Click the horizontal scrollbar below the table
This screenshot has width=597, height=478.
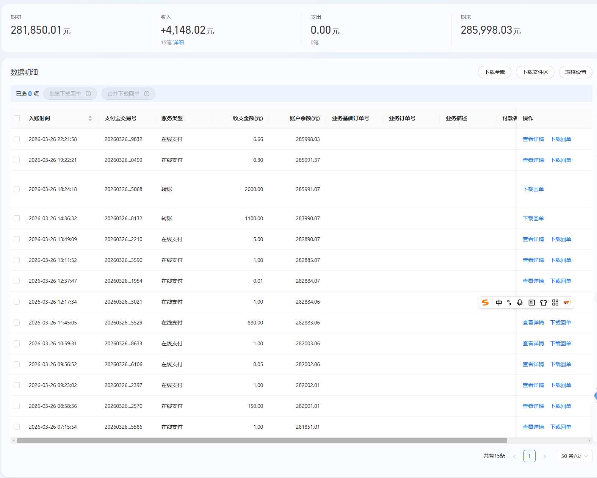[x=262, y=440]
